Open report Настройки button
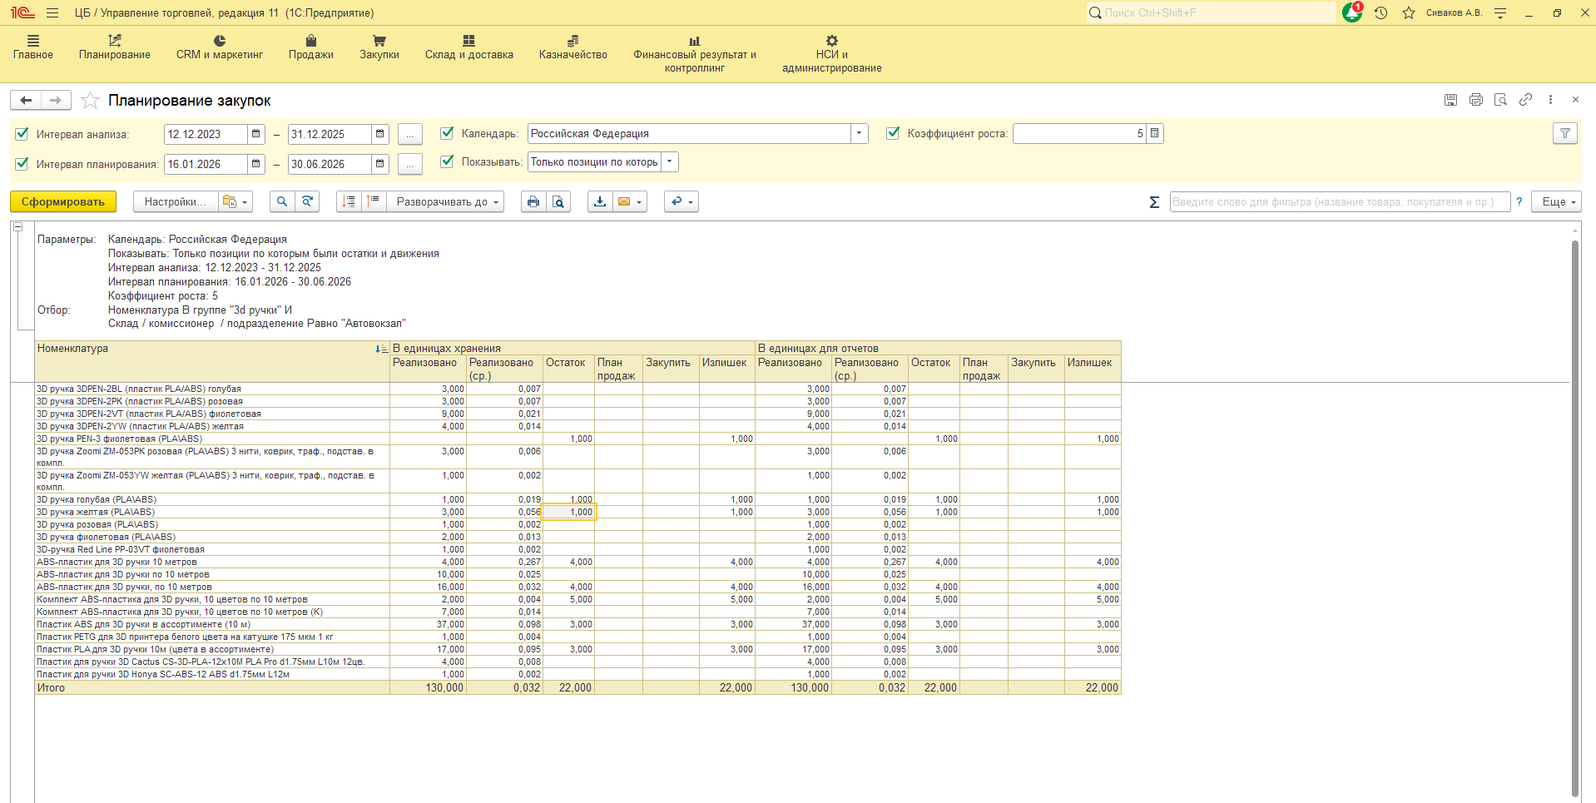1596x803 pixels. (175, 201)
